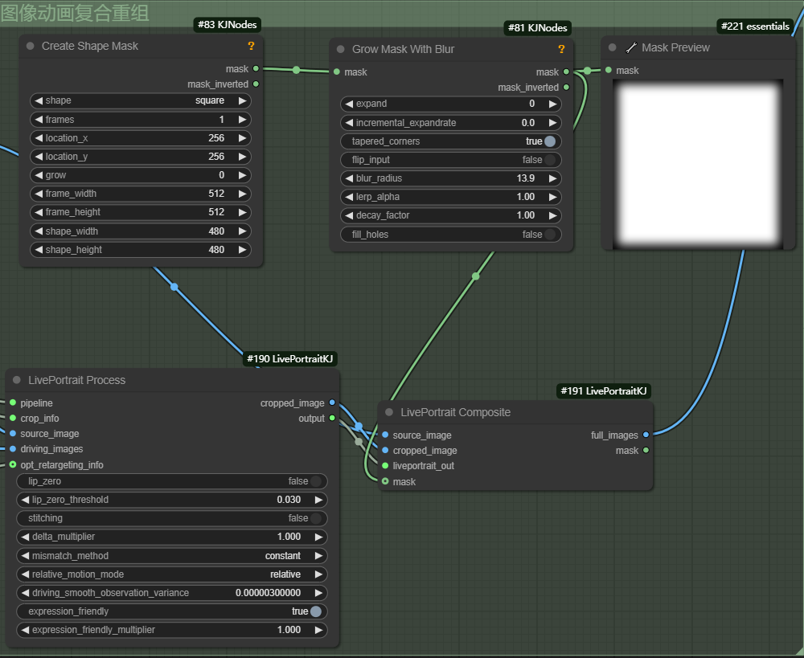This screenshot has width=804, height=658.
Task: Collapse the Mask Preview node dot
Action: click(x=613, y=48)
